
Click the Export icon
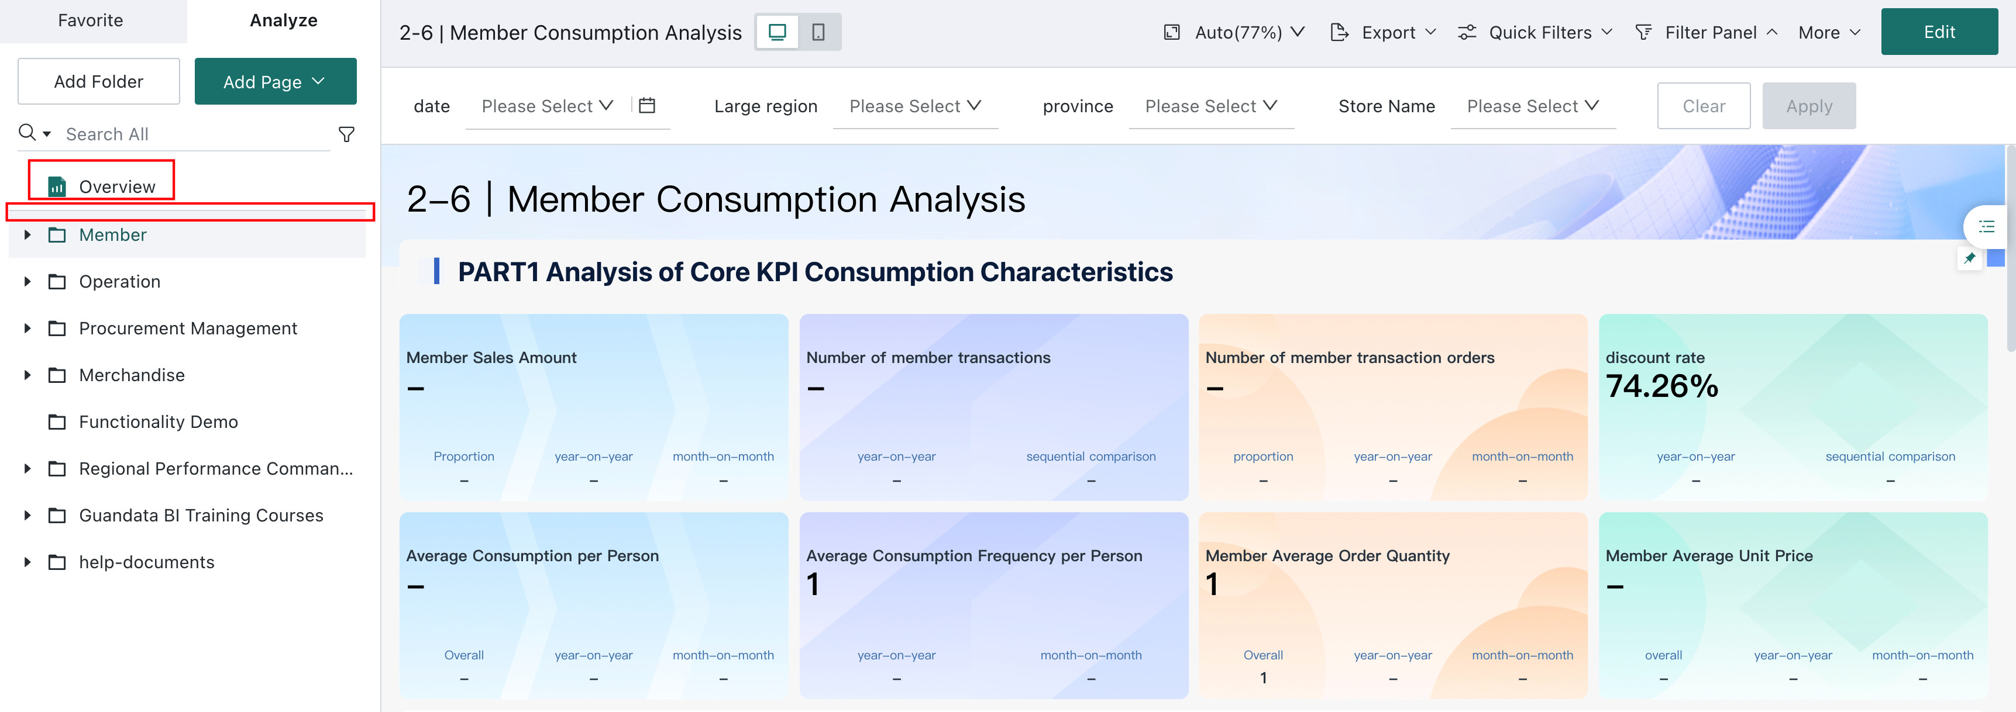1339,32
